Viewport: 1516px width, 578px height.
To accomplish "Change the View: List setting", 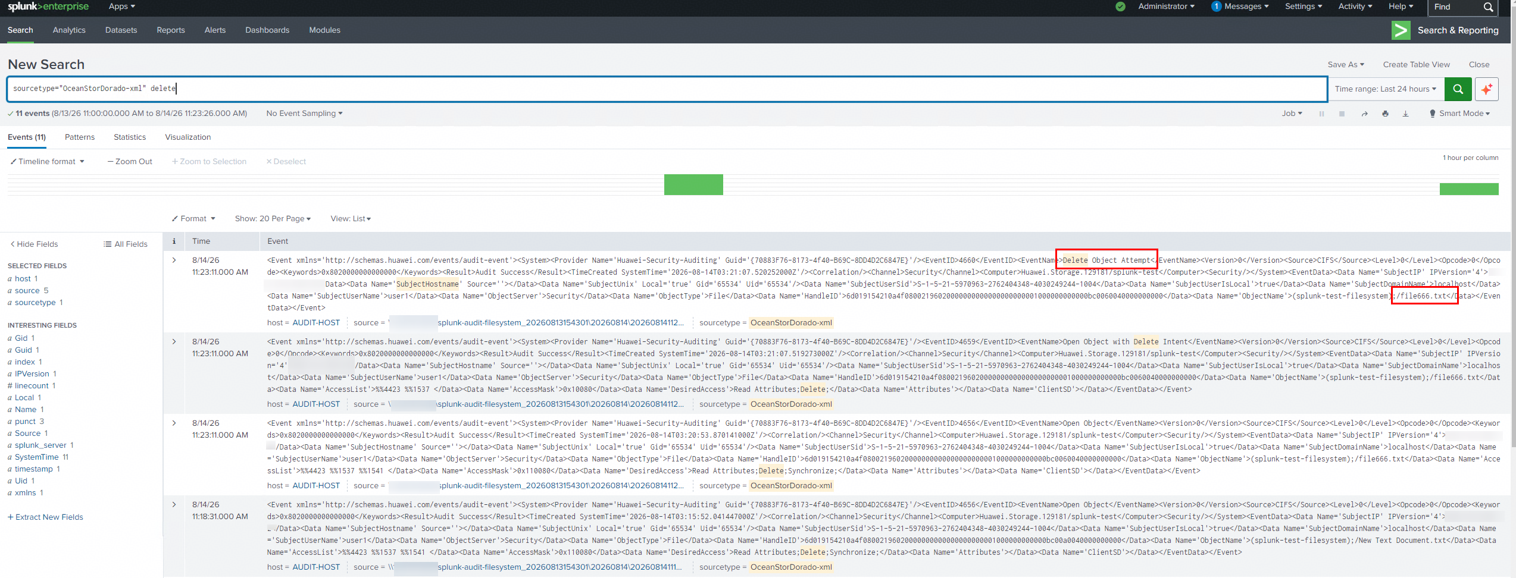I will click(351, 219).
